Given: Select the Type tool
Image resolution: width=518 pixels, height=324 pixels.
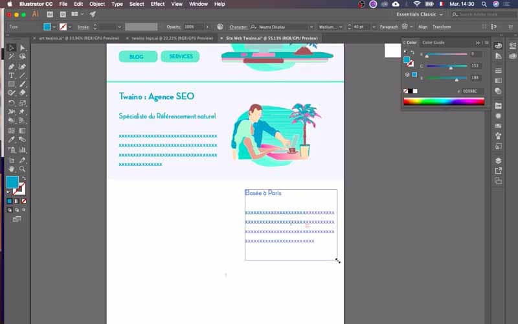Looking at the screenshot, I should click(11, 76).
